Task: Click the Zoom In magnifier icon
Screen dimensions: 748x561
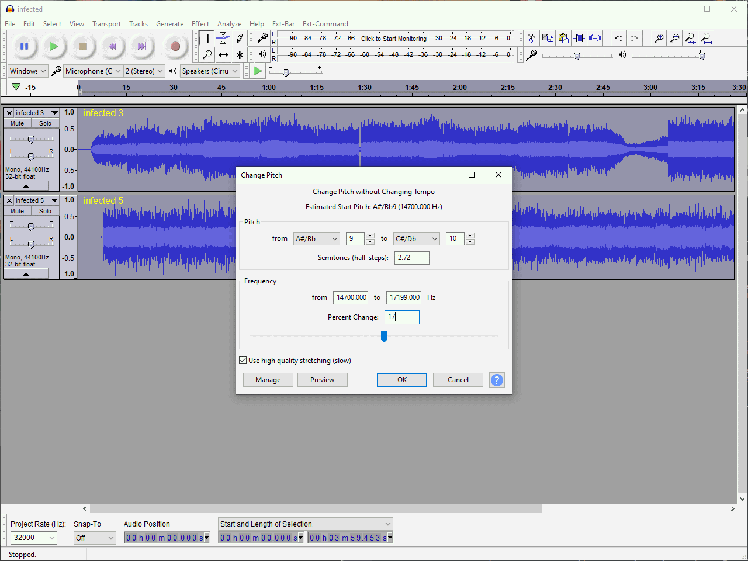Action: pyautogui.click(x=659, y=39)
